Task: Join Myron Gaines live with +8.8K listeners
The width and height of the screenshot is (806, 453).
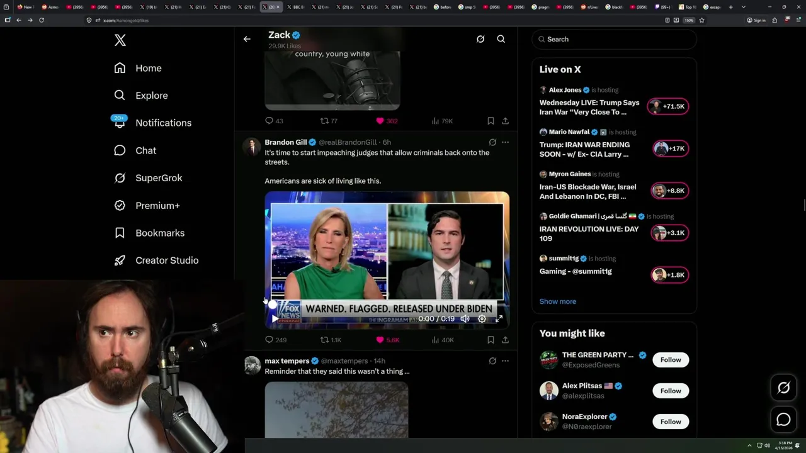Action: point(669,191)
